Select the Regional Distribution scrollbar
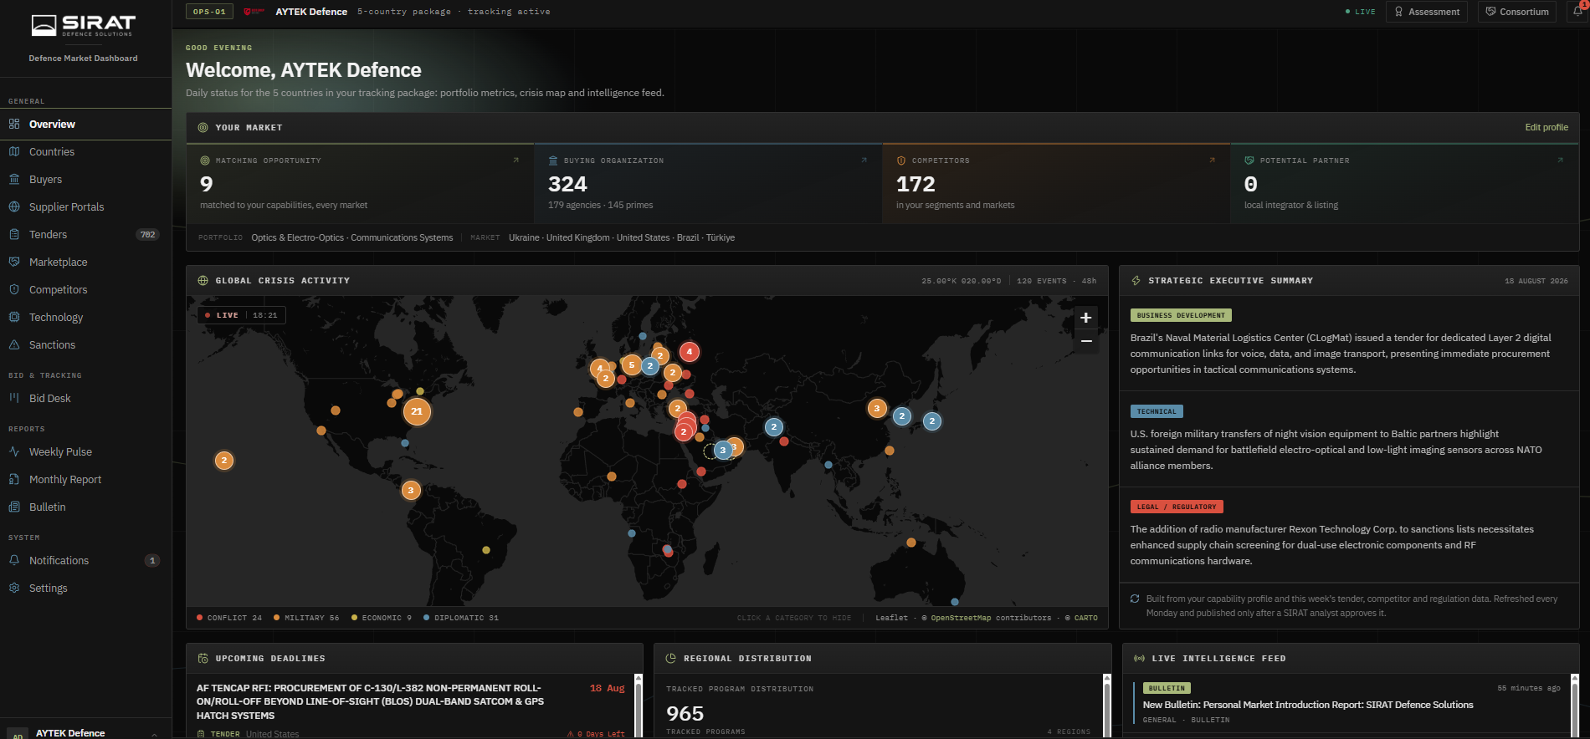Screen dimensions: 1590x739 click(1107, 706)
